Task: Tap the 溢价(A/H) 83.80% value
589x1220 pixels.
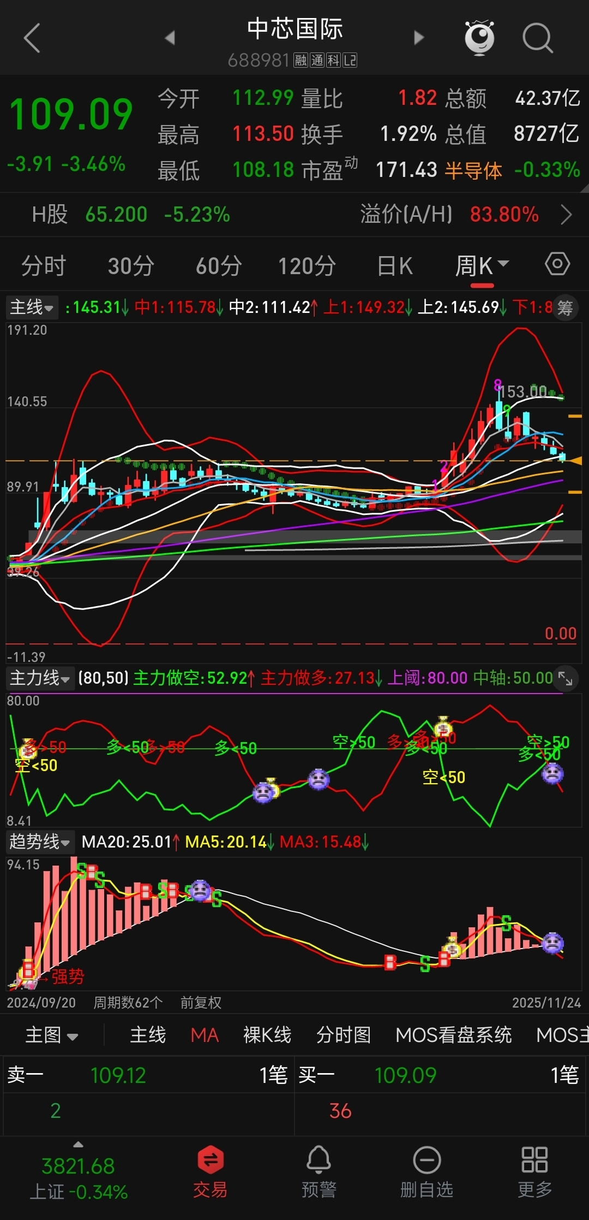Action: coord(504,215)
